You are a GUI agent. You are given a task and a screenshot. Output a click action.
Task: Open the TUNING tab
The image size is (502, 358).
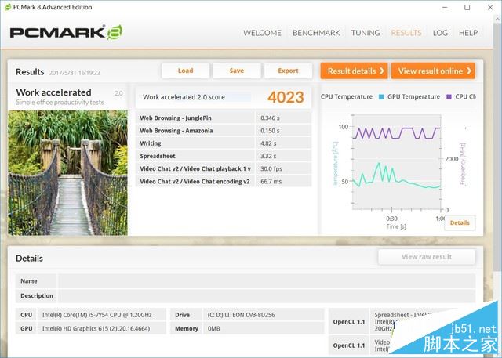coord(366,33)
